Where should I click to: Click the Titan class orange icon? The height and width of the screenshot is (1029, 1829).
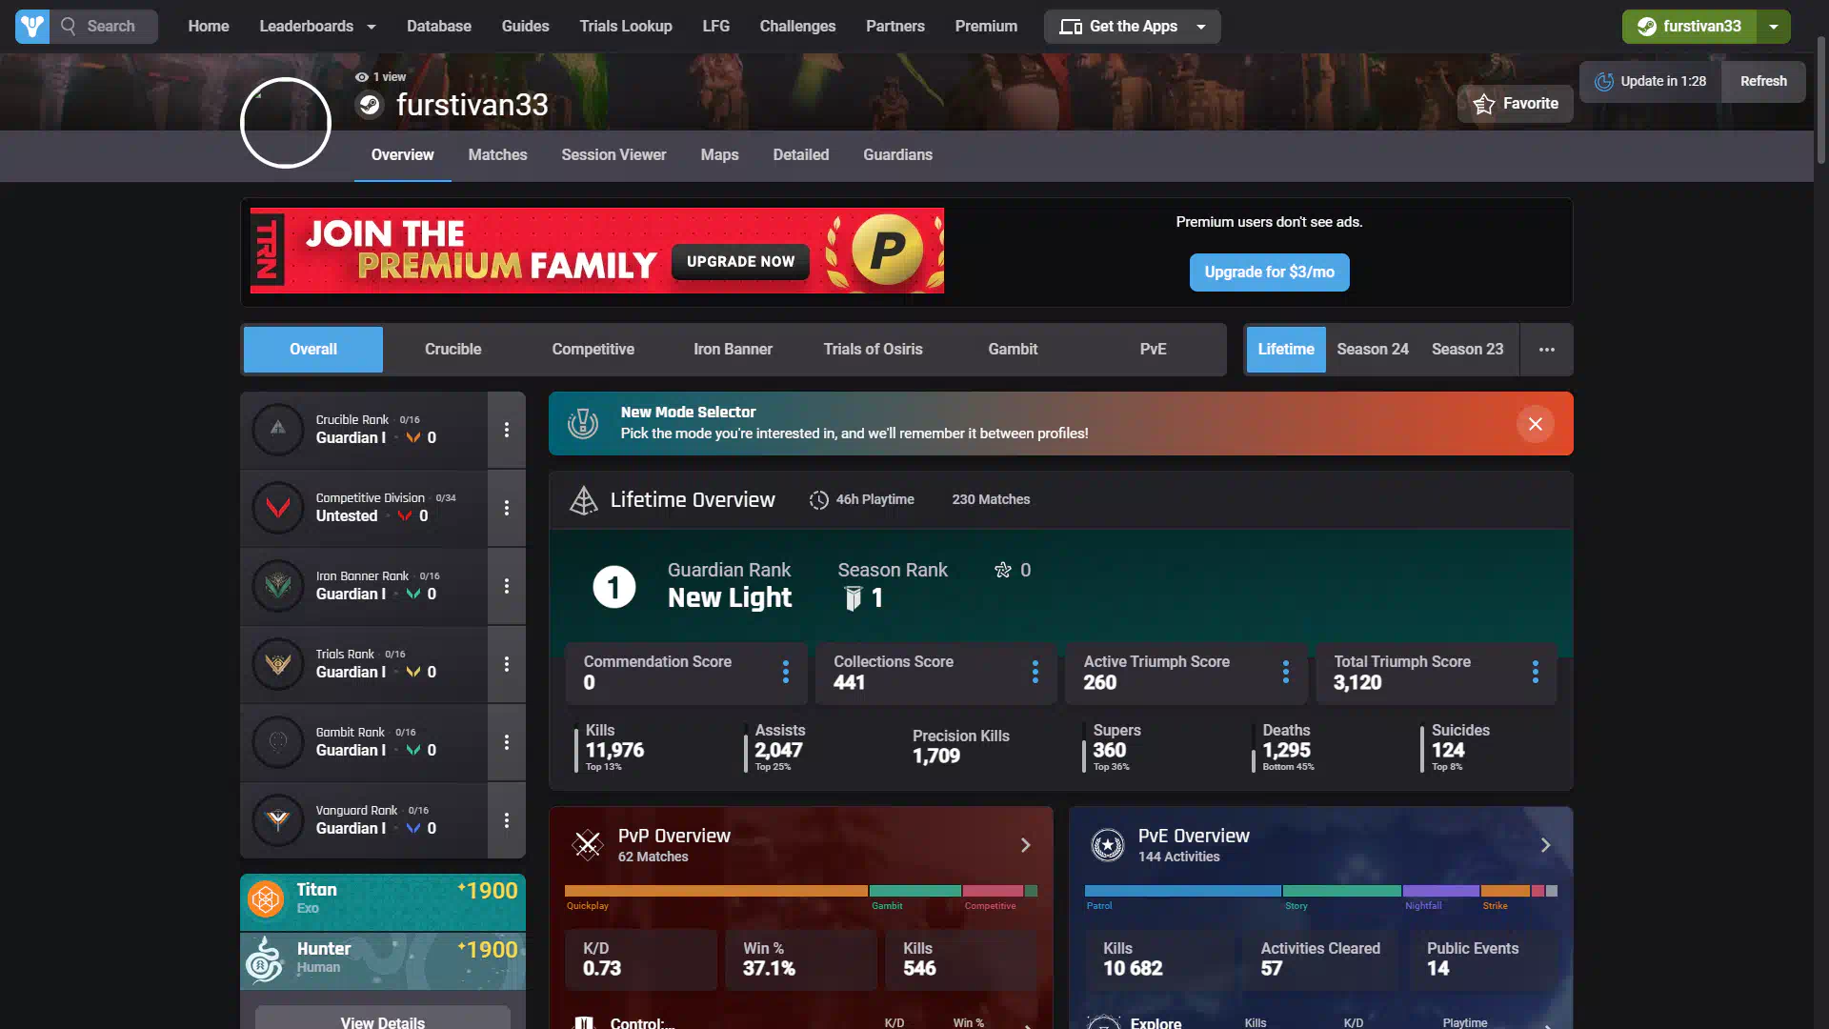(x=266, y=899)
